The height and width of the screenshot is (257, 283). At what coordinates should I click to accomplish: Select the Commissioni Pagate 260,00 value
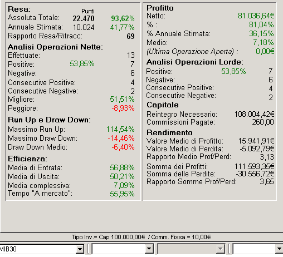point(263,122)
